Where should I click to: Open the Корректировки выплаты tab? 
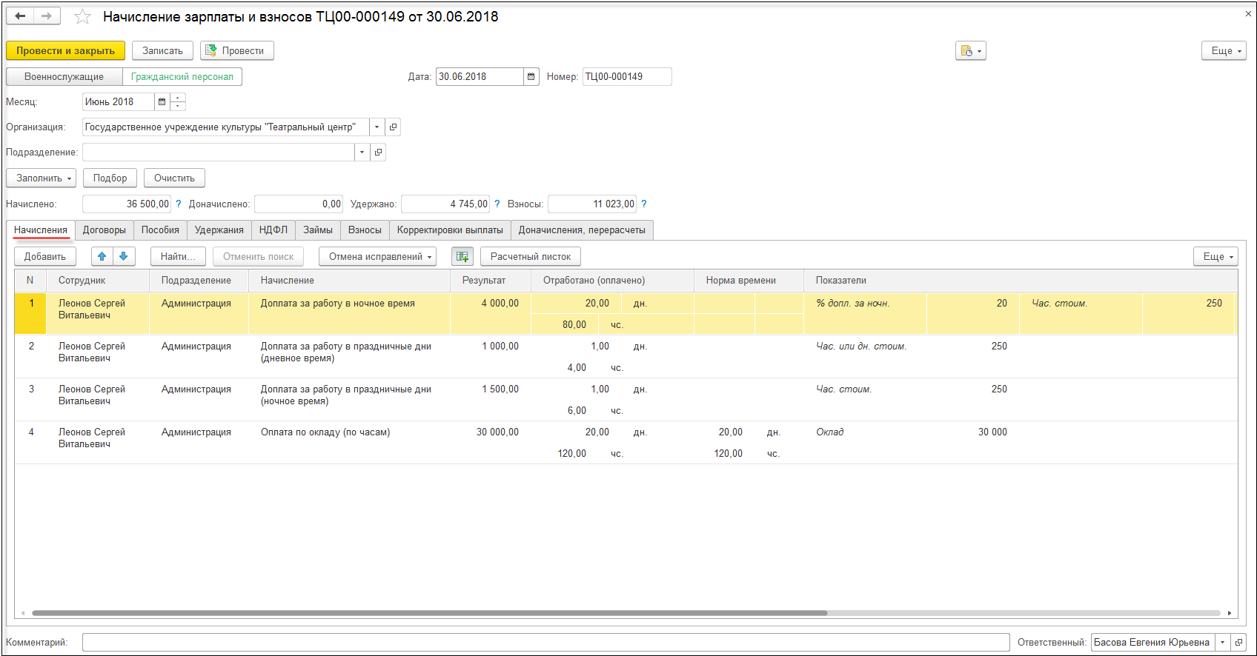(x=450, y=230)
